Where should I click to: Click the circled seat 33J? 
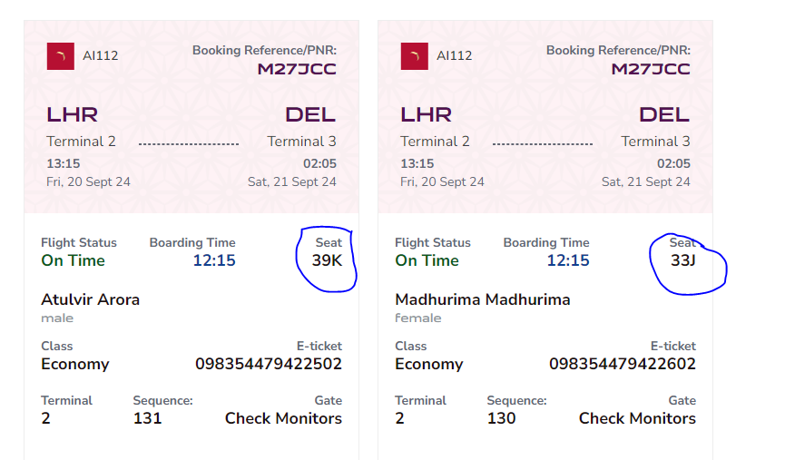683,260
